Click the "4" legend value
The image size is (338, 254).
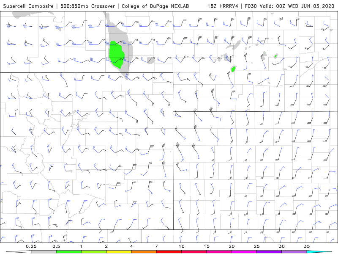tap(131, 246)
